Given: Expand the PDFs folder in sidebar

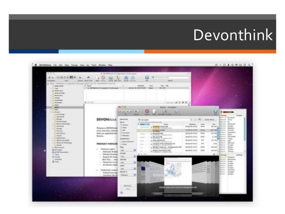Looking at the screenshot, I should pyautogui.click(x=51, y=109).
